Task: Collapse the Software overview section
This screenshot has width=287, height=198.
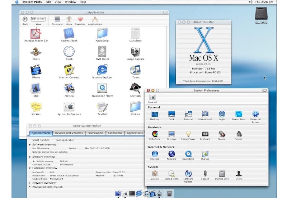Action: 30,145
